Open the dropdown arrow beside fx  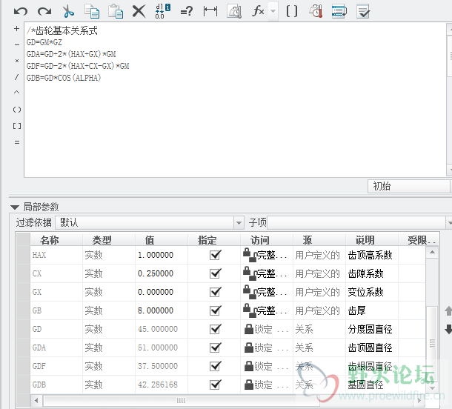coord(273,11)
